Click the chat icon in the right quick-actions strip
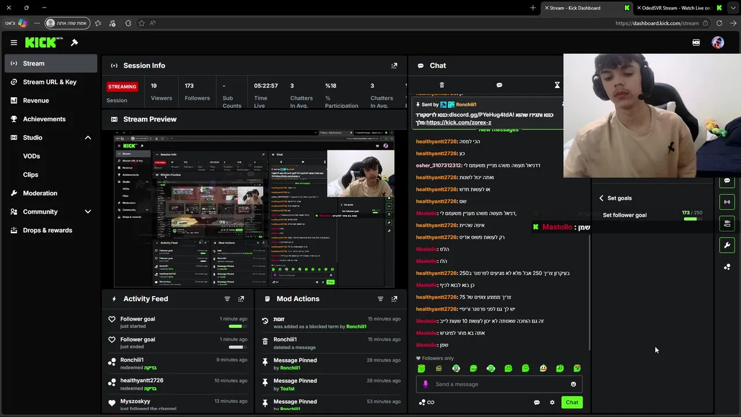Screen dimensions: 741x417 point(727,180)
